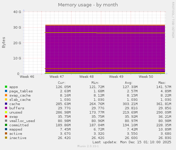Click the 'apps' legend label
The image size is (176, 150).
tap(13, 87)
